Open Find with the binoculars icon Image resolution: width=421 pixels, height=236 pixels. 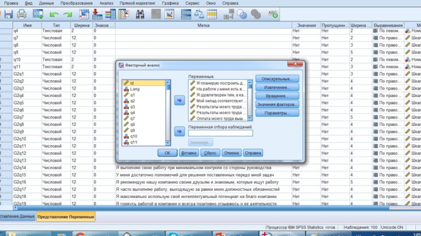(x=140, y=14)
